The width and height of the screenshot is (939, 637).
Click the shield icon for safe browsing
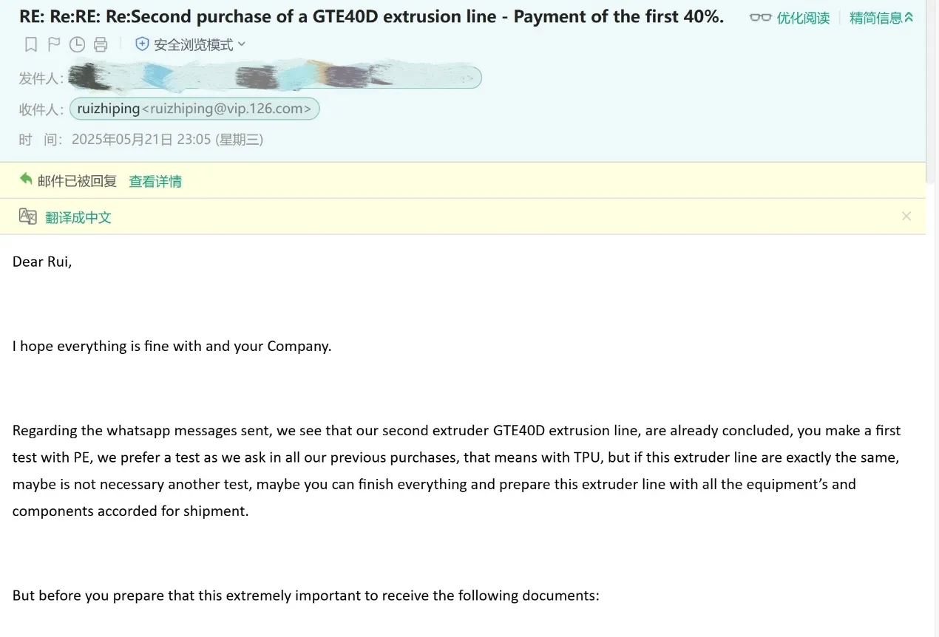click(x=142, y=44)
